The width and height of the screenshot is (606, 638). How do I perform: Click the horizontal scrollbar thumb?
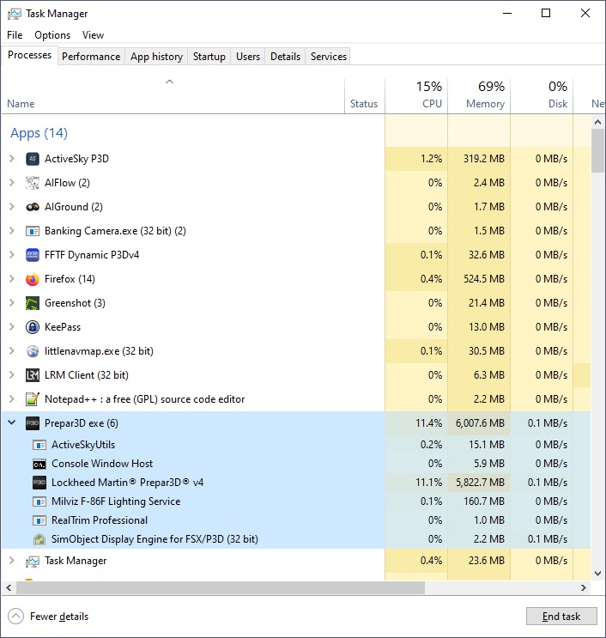point(221,587)
